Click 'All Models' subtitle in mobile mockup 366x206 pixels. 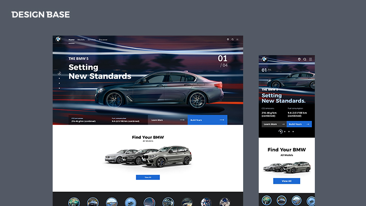[x=287, y=155]
